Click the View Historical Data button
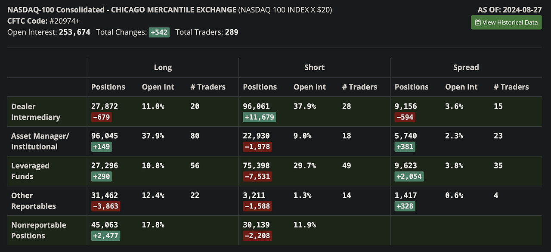The image size is (551, 252). coord(506,22)
